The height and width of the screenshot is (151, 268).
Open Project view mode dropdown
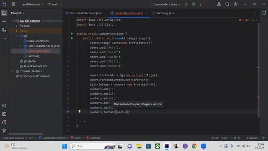click(x=18, y=13)
